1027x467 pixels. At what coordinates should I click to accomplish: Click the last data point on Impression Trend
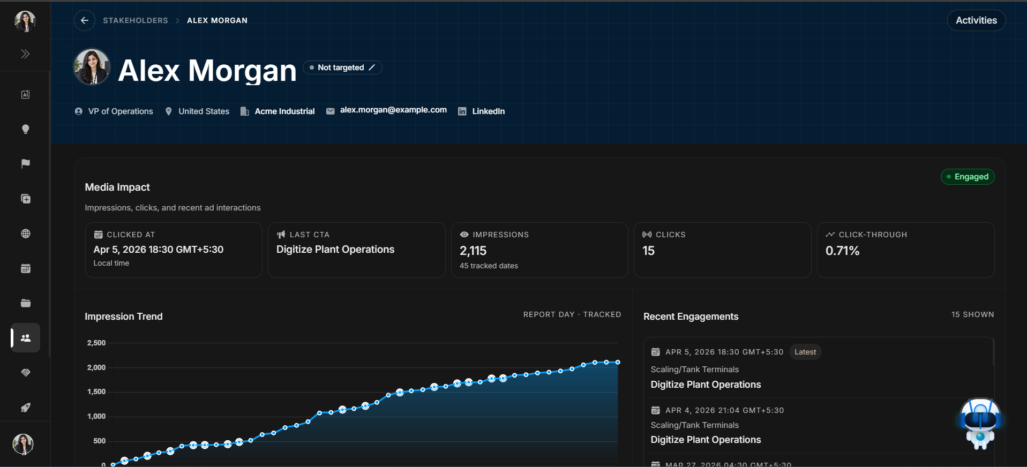click(618, 363)
